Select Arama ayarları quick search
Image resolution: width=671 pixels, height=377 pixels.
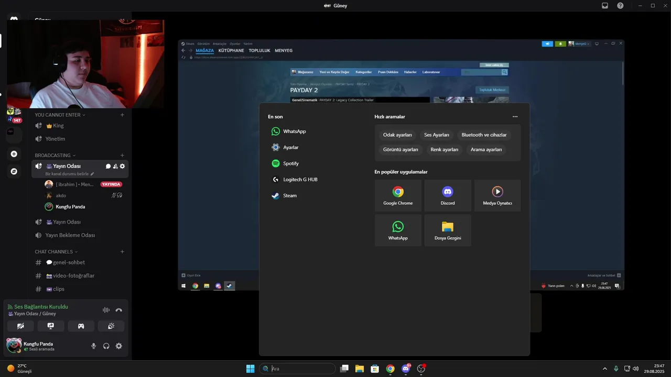[x=486, y=149]
